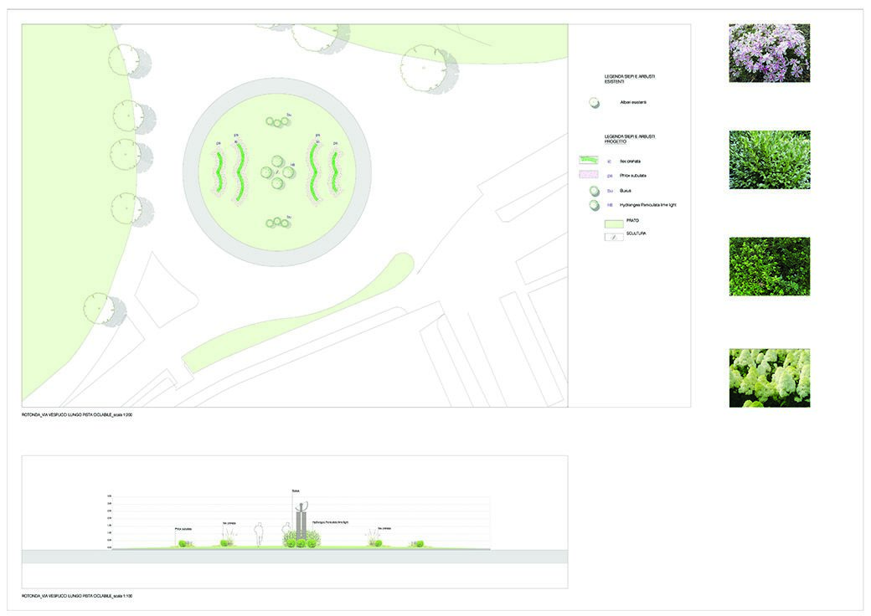871x616 pixels.
Task: Select the leftmost wavy hedge in the roundabout
Action: [x=219, y=172]
